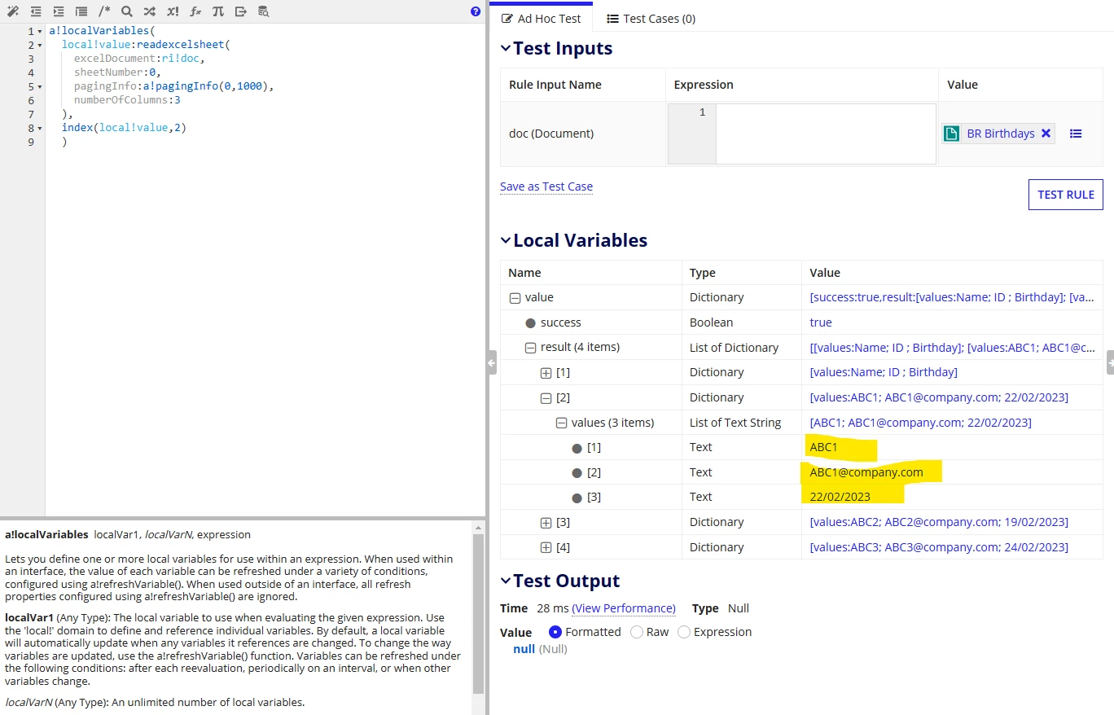1114x715 pixels.
Task: Collapse the Test Inputs section
Action: [505, 49]
